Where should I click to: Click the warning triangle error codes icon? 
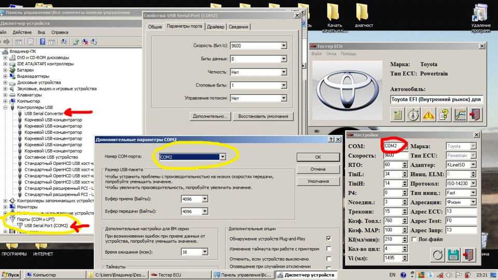[x=428, y=114]
